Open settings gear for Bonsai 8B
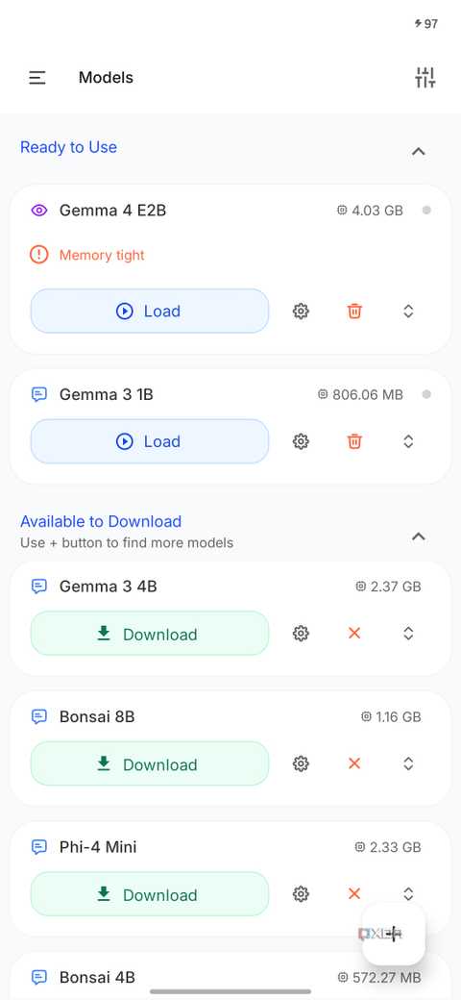This screenshot has width=461, height=1000. click(301, 763)
